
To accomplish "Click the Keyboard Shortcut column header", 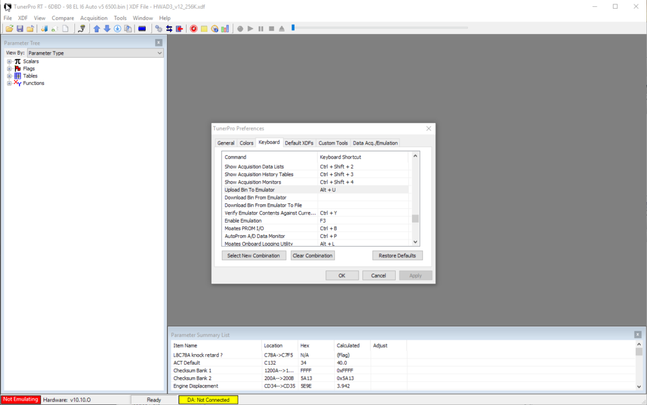I will (362, 157).
